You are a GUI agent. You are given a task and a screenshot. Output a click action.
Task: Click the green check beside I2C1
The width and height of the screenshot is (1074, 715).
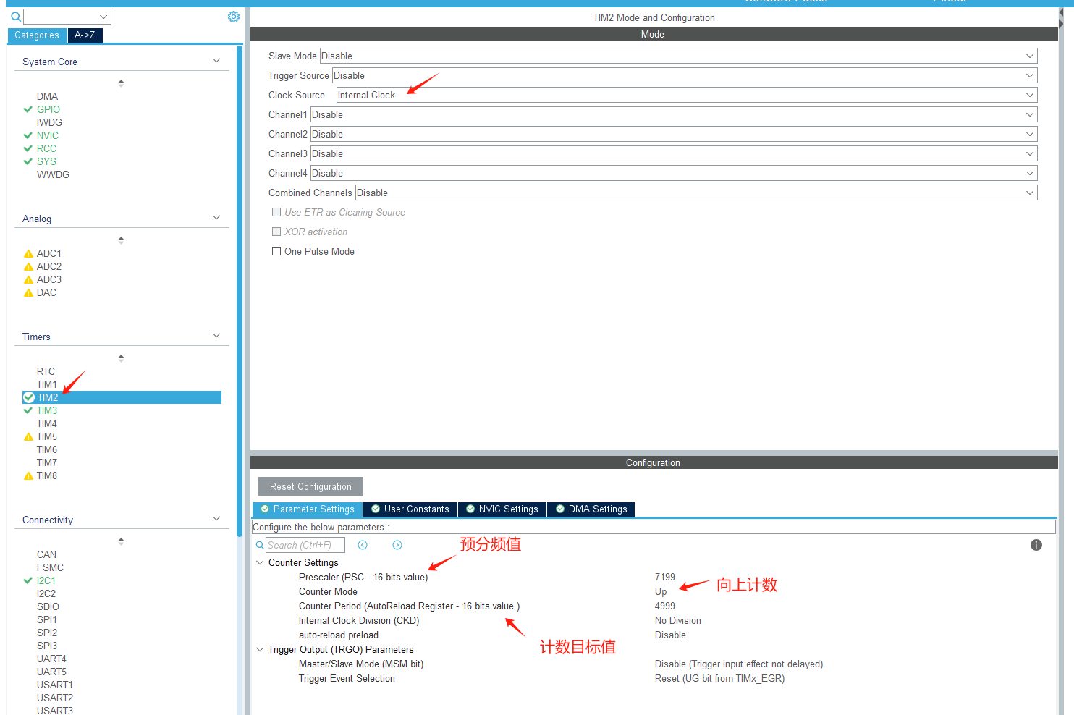point(28,580)
